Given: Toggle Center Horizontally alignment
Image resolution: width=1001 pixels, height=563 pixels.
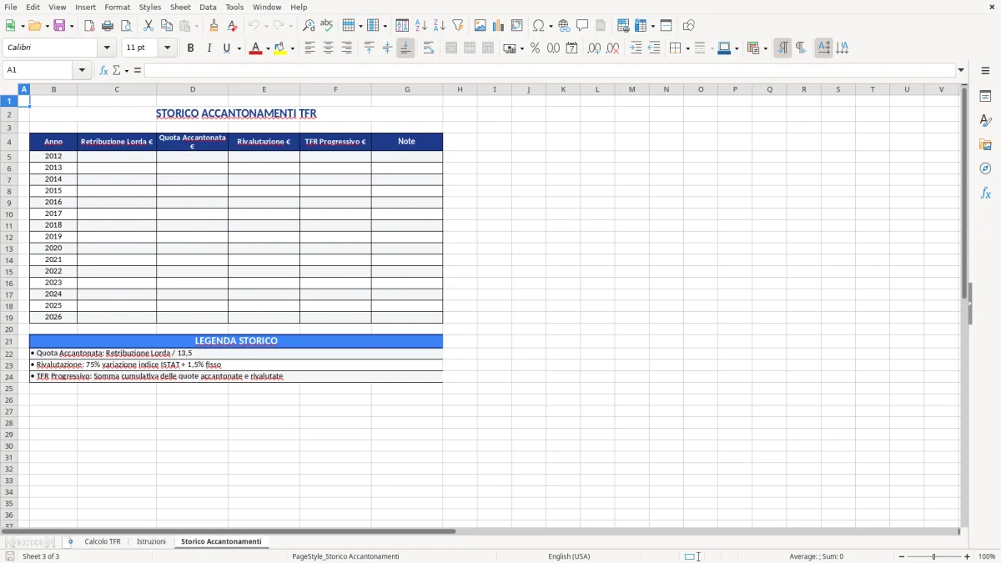Looking at the screenshot, I should click(x=328, y=48).
